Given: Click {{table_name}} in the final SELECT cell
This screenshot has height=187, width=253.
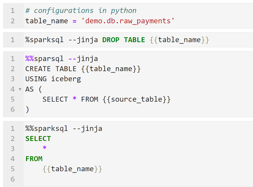Looking at the screenshot, I should pyautogui.click(x=72, y=169).
